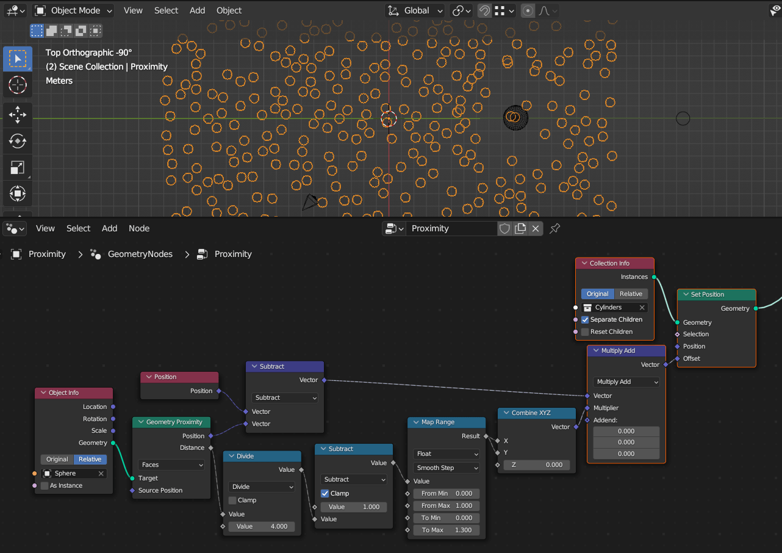Disable Separate Children in Collection Info node
The width and height of the screenshot is (782, 553).
[x=585, y=319]
